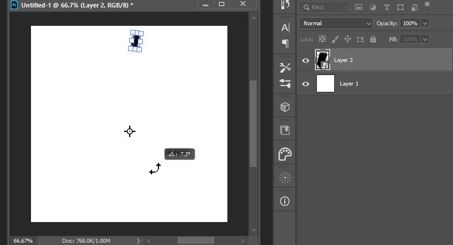Viewport: 453px width, 245px height.
Task: Click the Untitled-1 document title bar
Action: click(x=77, y=5)
